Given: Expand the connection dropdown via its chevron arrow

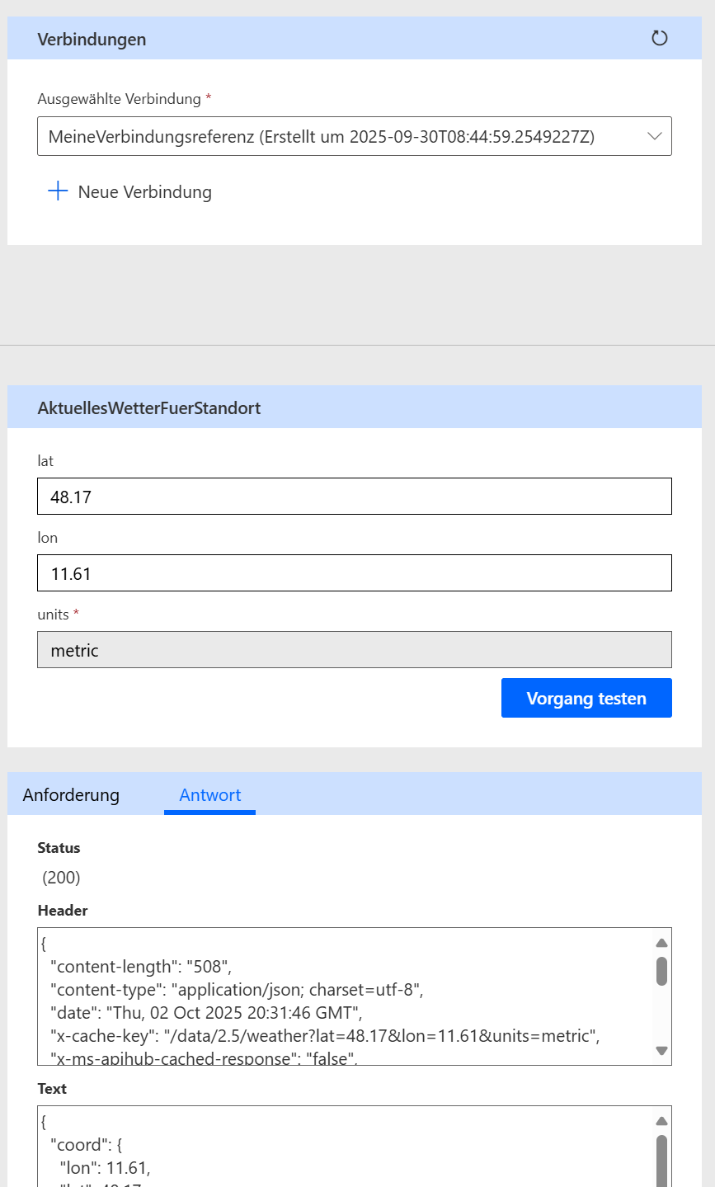Looking at the screenshot, I should click(655, 136).
